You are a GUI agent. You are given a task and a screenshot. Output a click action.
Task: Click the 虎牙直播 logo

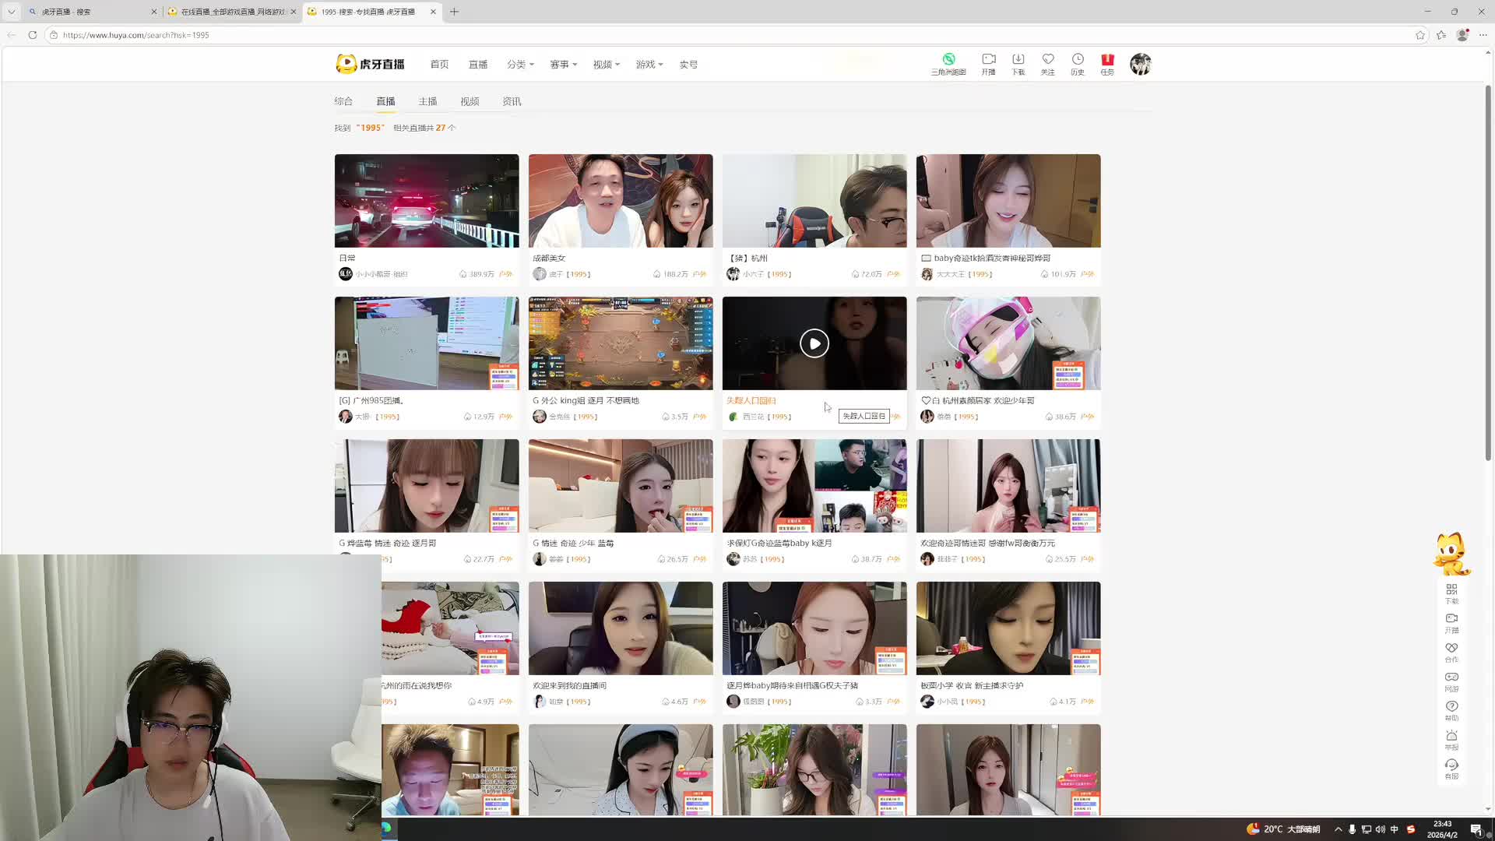371,64
